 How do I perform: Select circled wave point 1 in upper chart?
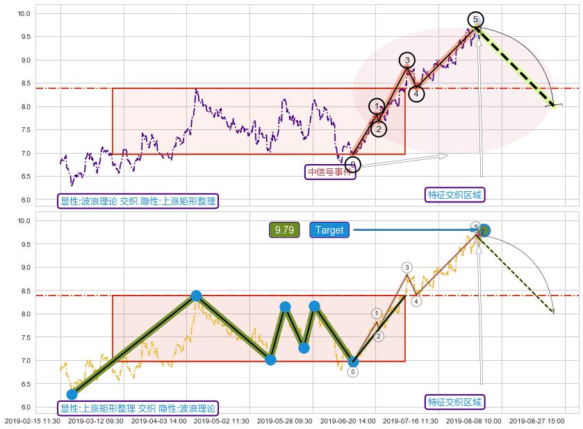[377, 106]
